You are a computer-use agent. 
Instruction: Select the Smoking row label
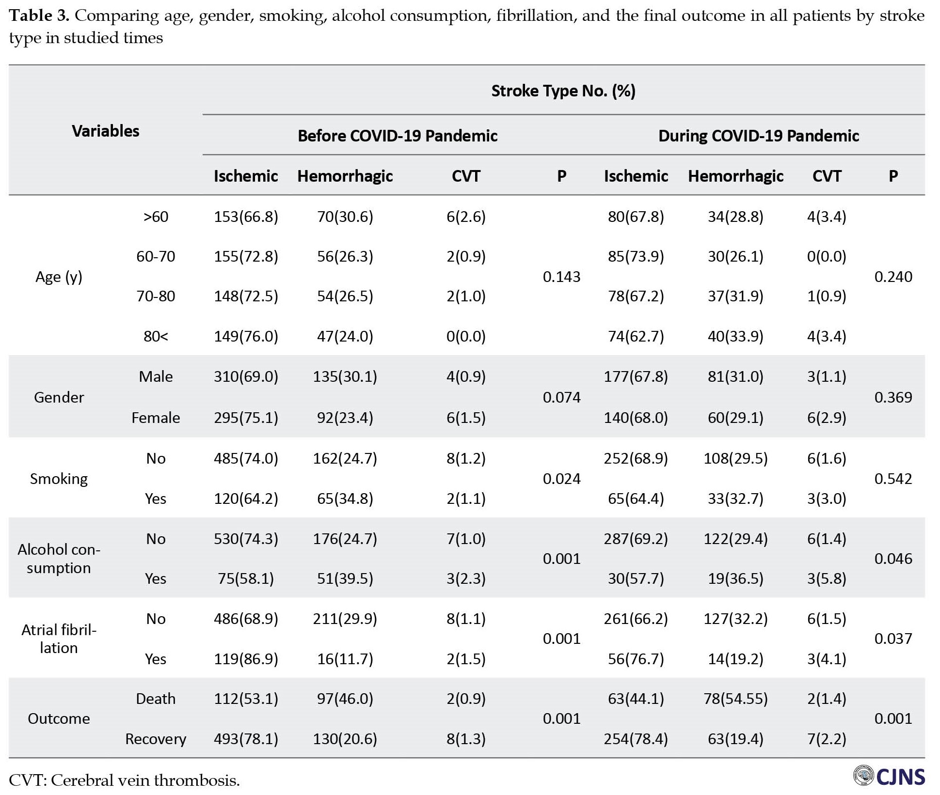click(59, 479)
